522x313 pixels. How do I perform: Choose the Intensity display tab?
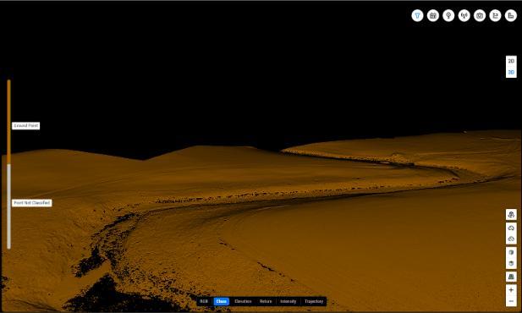(x=288, y=301)
